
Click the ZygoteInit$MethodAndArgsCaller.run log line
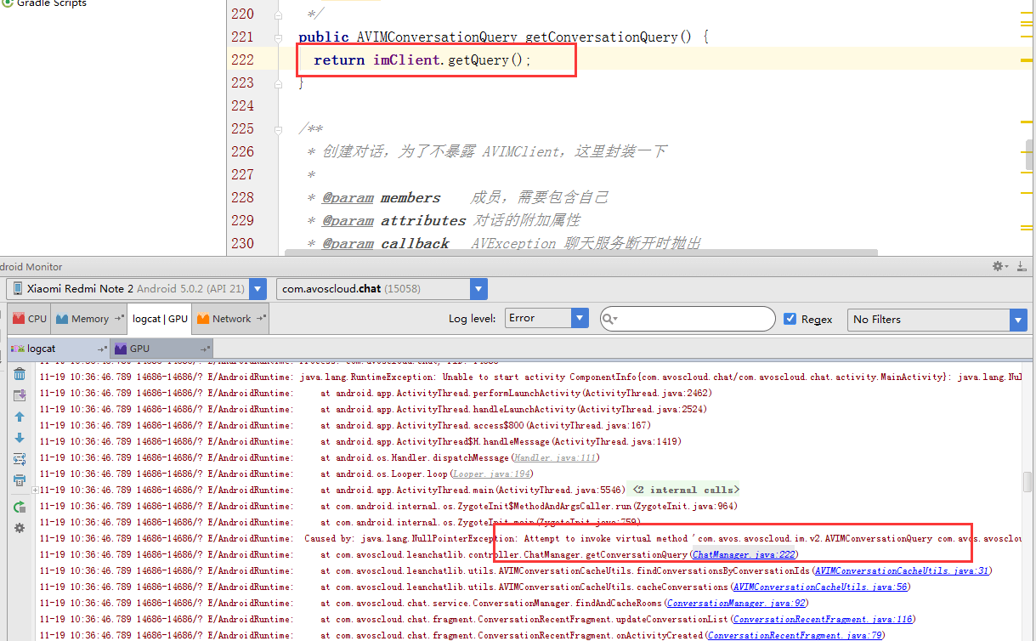pyautogui.click(x=388, y=507)
